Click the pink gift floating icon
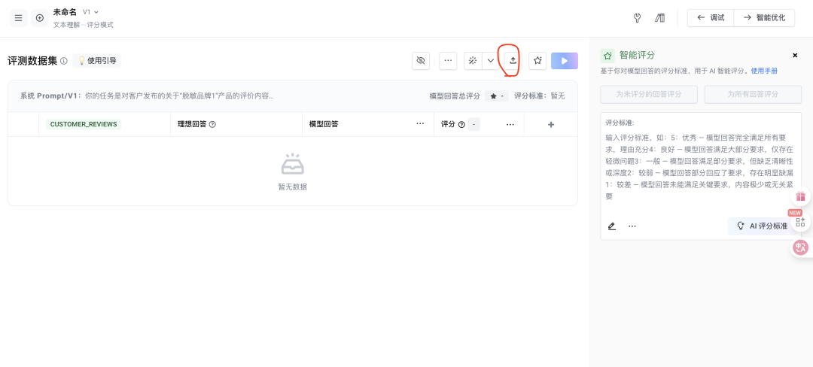This screenshot has height=367, width=813. click(x=801, y=196)
